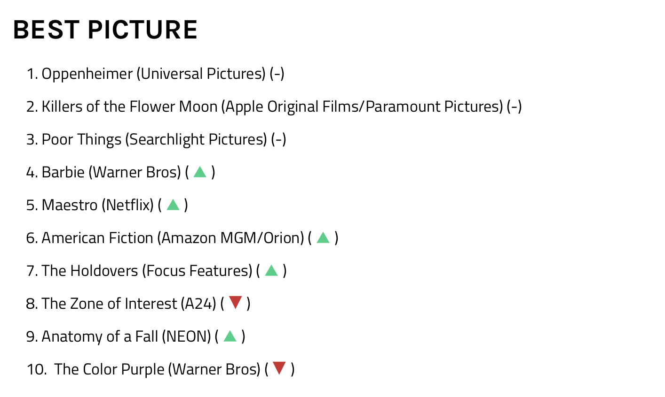The height and width of the screenshot is (397, 665).
Task: Click the green arrow after The Holdovers
Action: [x=271, y=271]
